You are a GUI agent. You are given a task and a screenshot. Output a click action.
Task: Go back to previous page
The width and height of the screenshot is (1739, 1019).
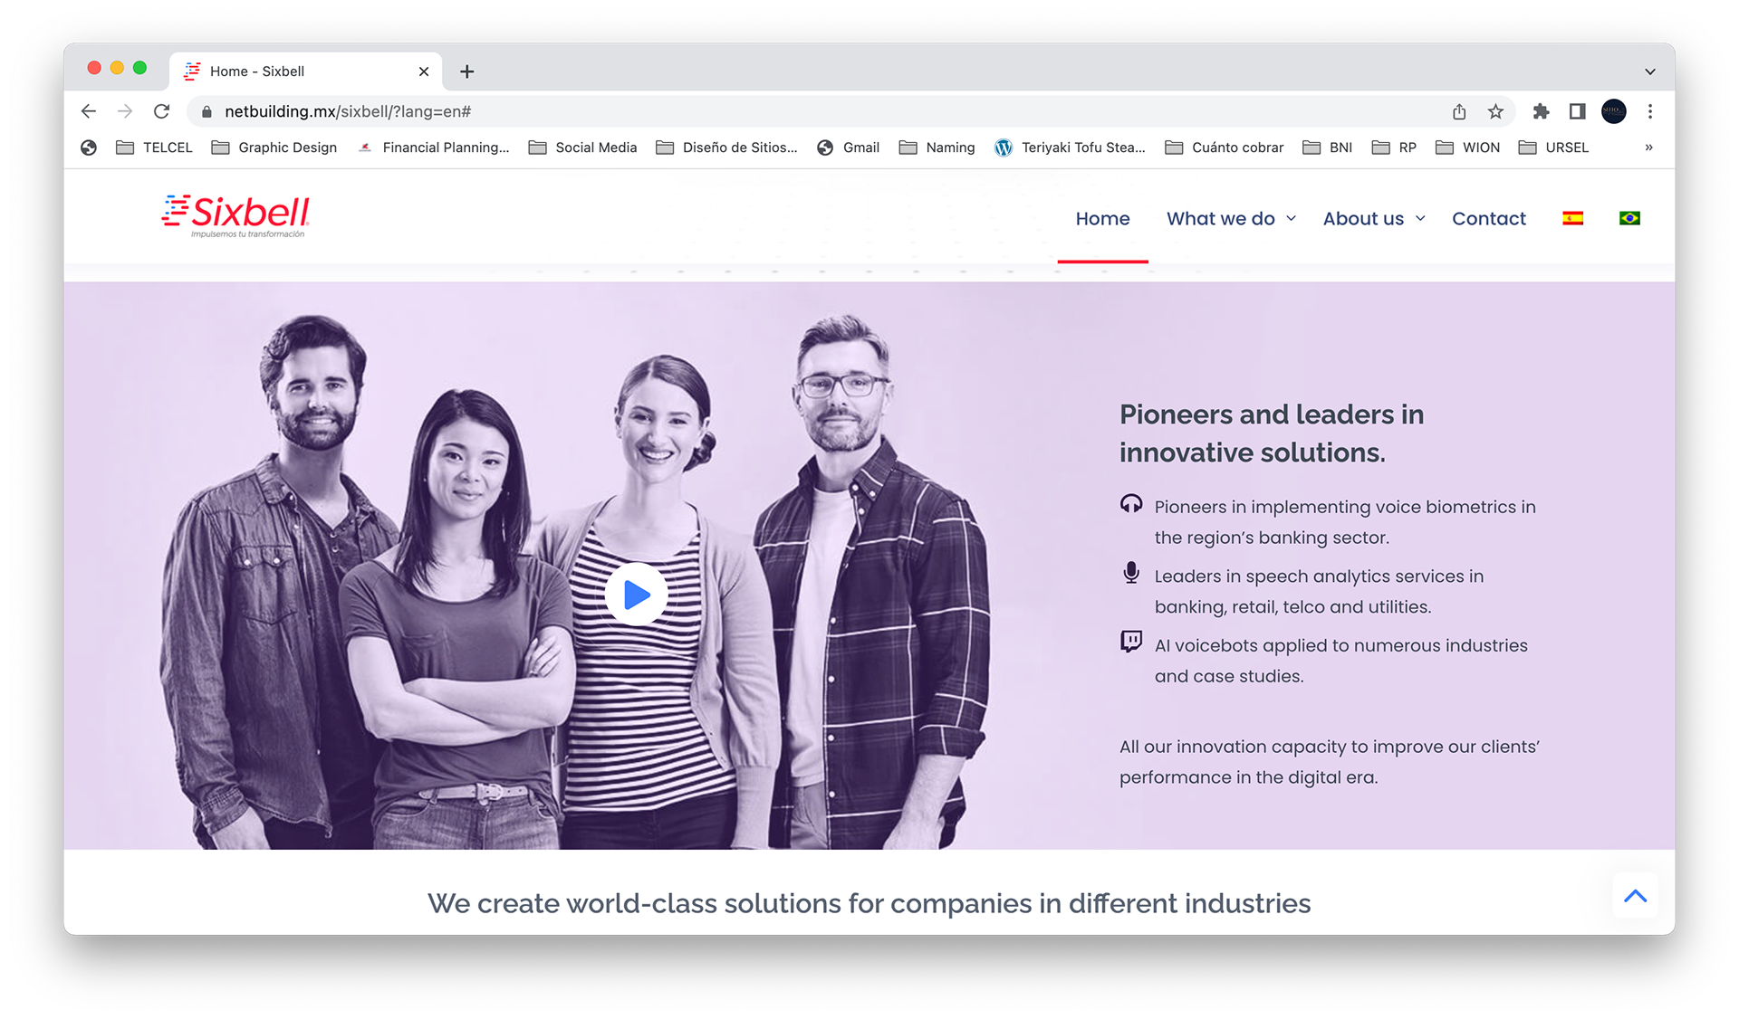89,111
